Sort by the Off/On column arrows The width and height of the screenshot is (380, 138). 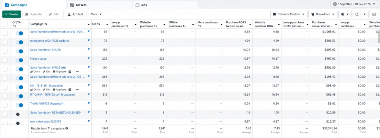(14, 26)
